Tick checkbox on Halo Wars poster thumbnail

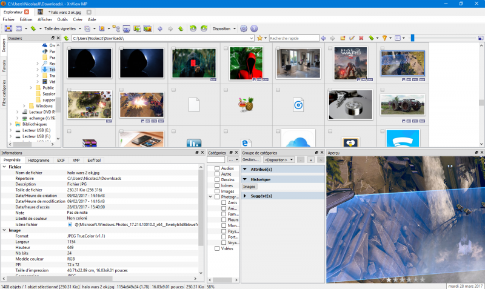point(330,48)
